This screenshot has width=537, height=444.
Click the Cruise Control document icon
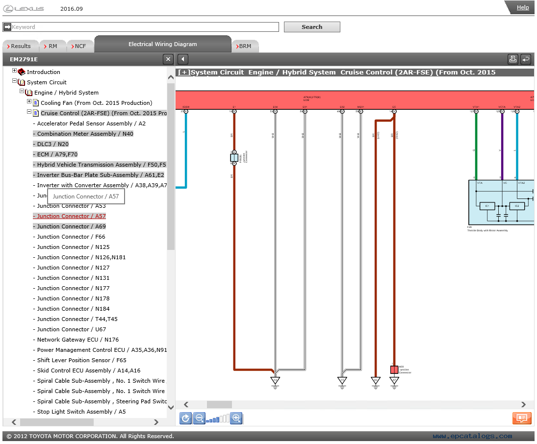[36, 113]
